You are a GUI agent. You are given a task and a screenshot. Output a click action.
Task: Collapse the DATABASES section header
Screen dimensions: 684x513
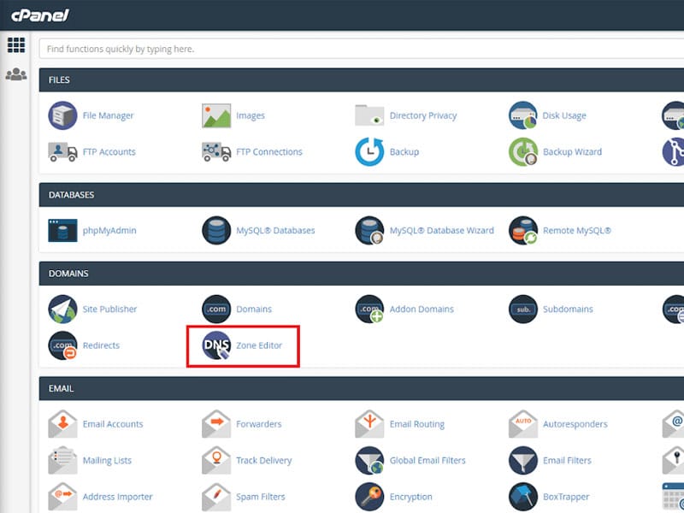[361, 195]
